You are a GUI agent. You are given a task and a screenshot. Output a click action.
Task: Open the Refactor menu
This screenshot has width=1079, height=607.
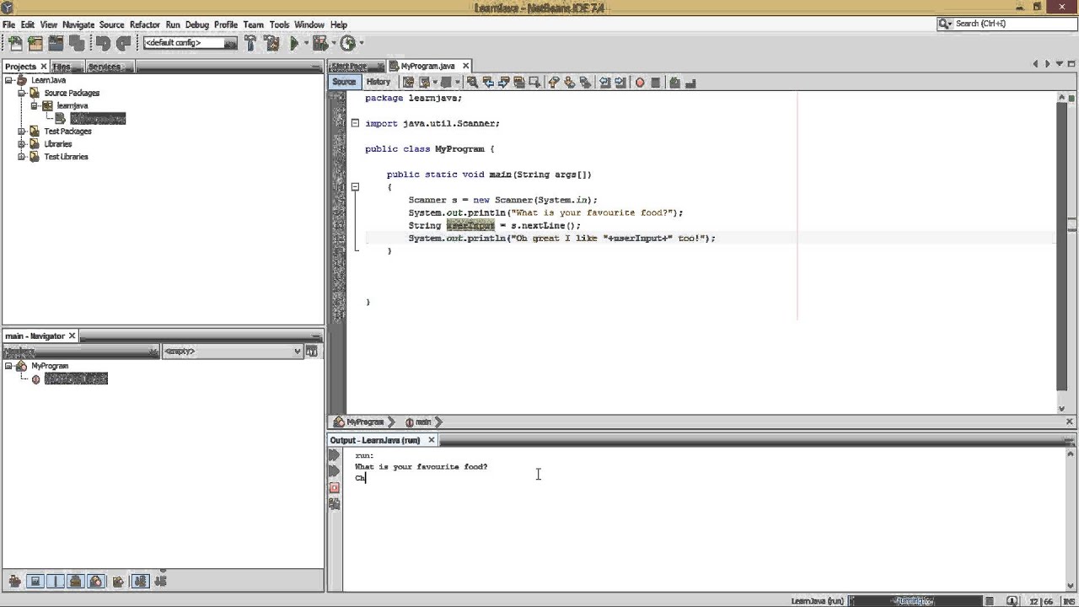coord(144,24)
